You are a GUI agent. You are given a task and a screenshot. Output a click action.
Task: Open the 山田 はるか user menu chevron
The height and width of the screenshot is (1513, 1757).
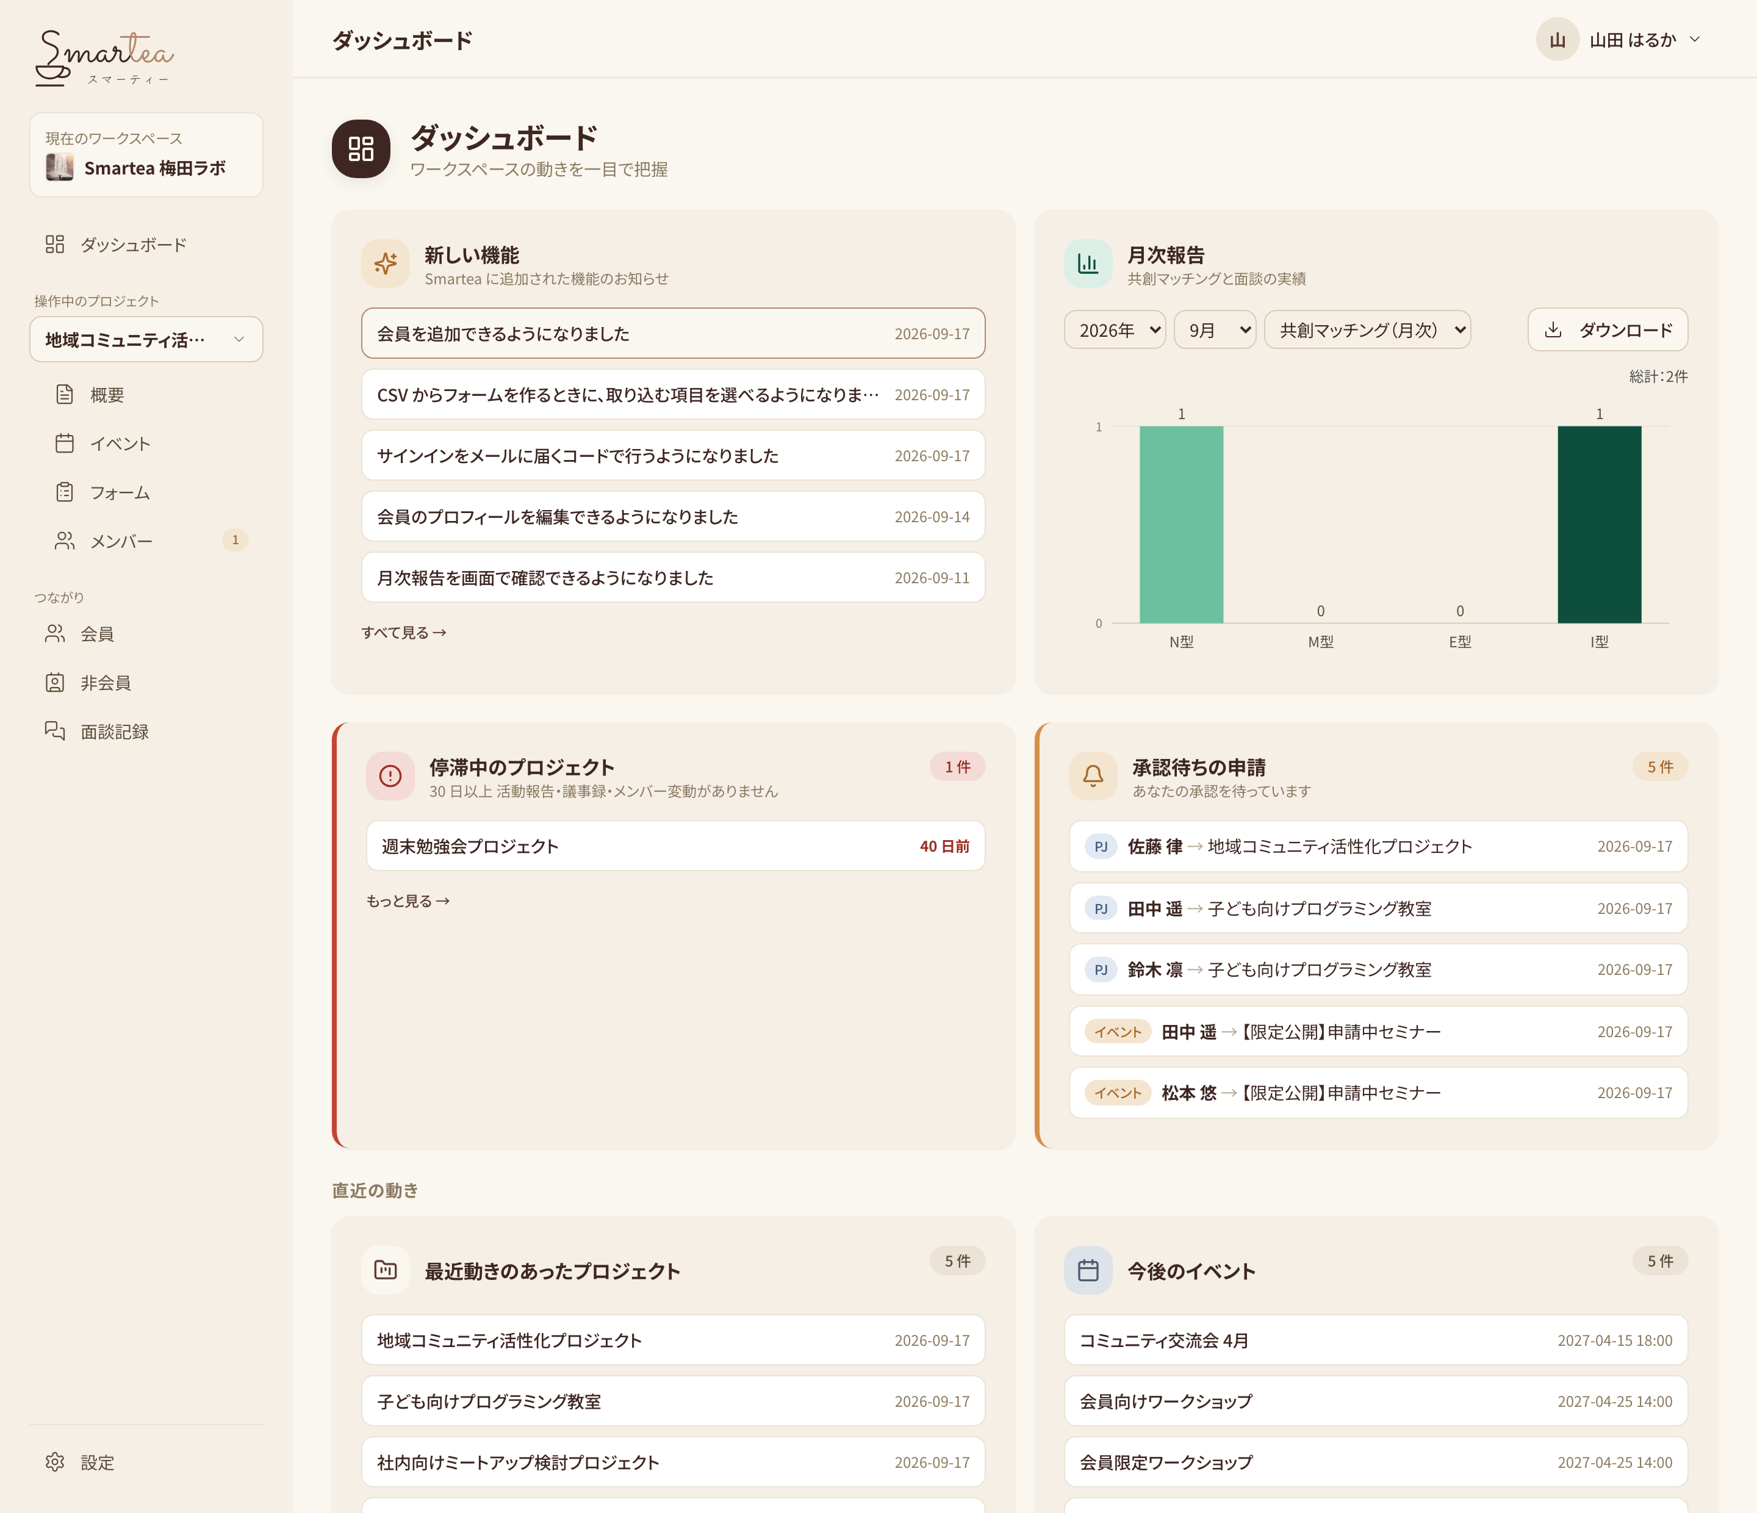(x=1695, y=39)
